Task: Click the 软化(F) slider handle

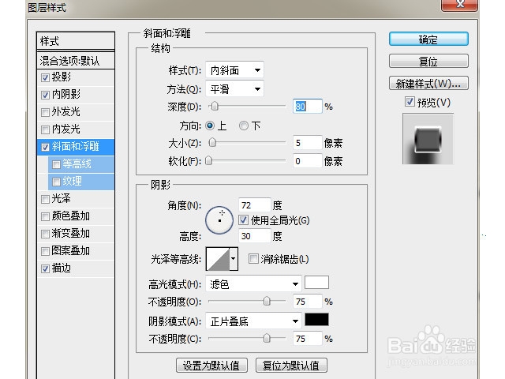Action: (x=208, y=160)
